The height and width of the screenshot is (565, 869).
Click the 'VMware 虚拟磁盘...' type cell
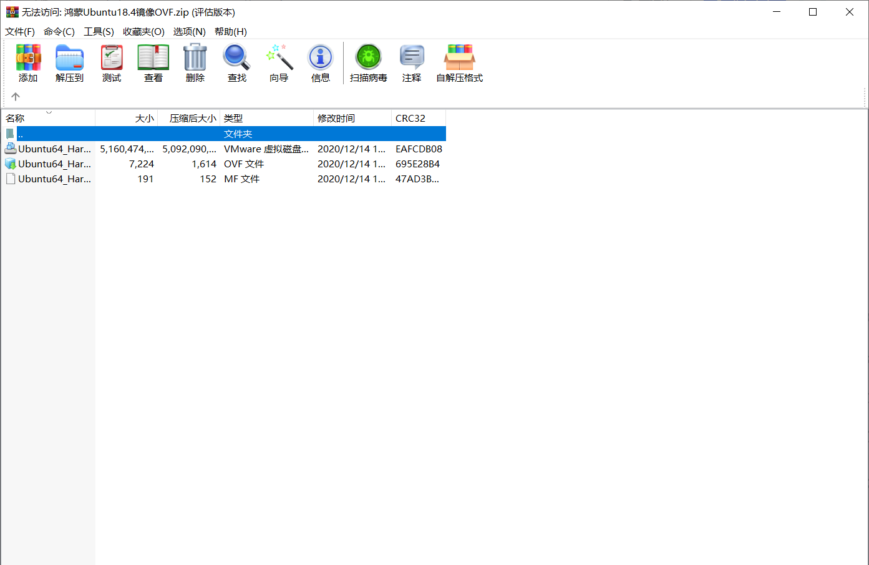click(x=266, y=149)
